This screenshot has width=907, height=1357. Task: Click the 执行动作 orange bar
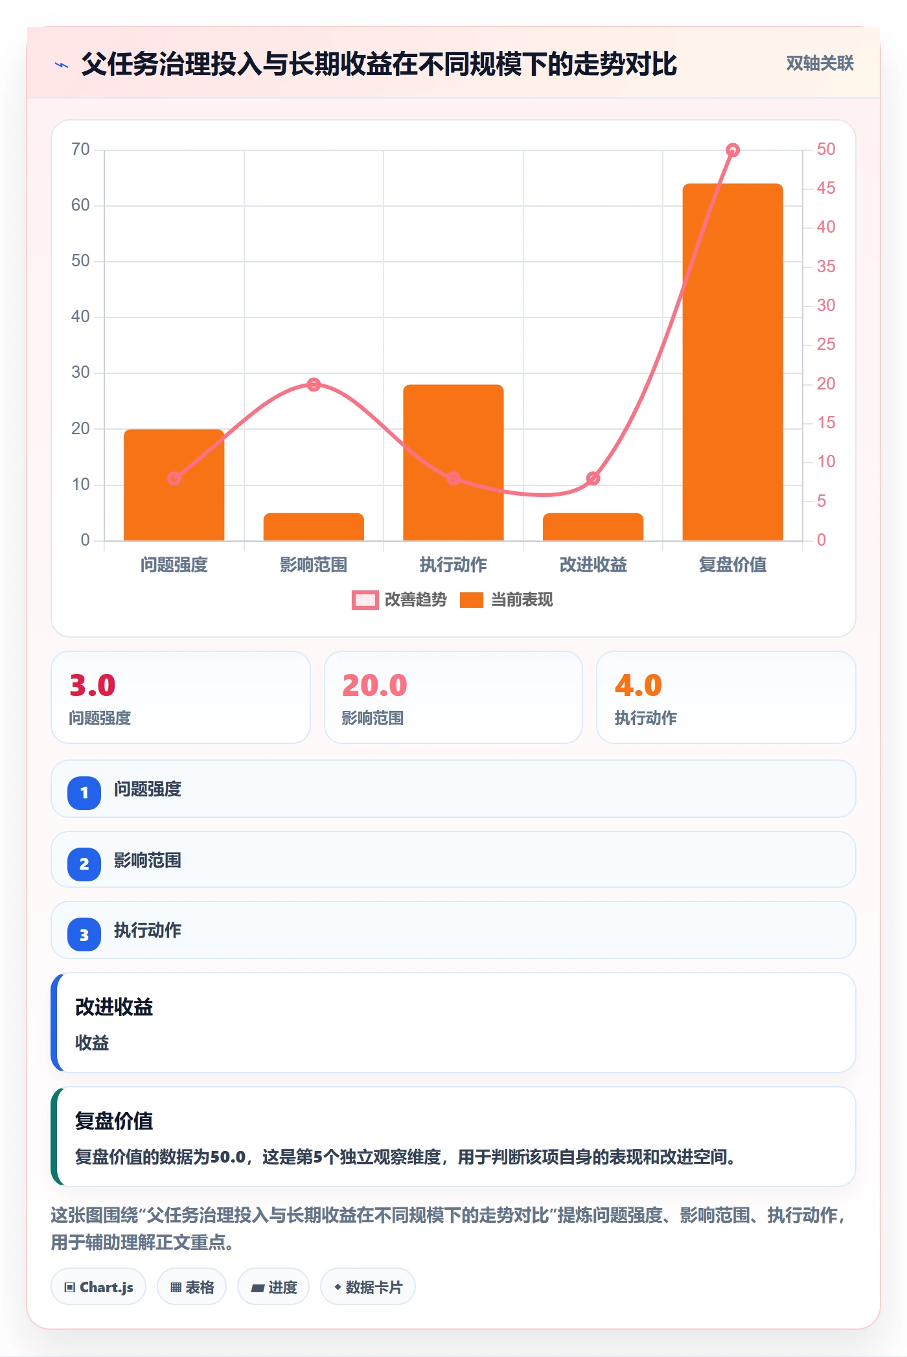pos(454,462)
